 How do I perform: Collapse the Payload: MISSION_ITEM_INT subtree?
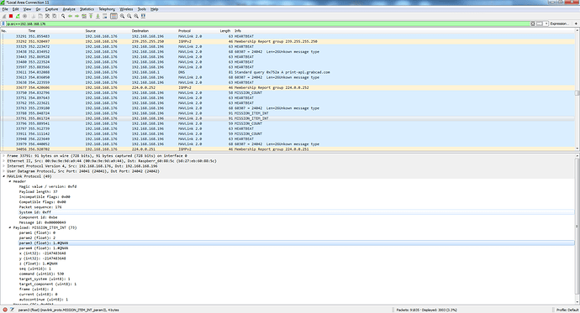pos(10,227)
